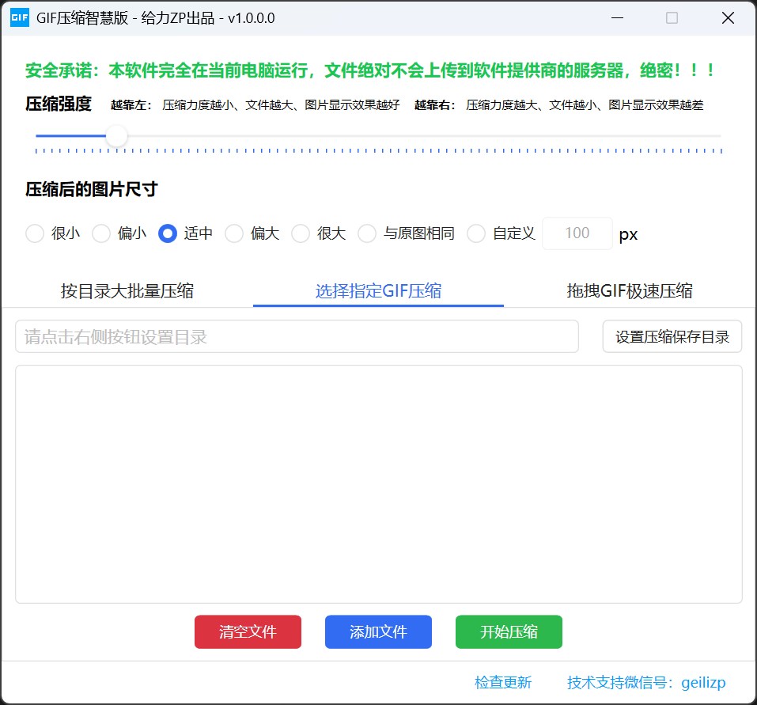Open the 检查更新 link
This screenshot has height=705, width=757.
[x=503, y=682]
